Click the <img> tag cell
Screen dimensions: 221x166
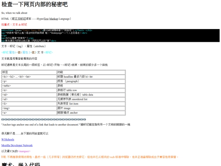tap(29, 108)
